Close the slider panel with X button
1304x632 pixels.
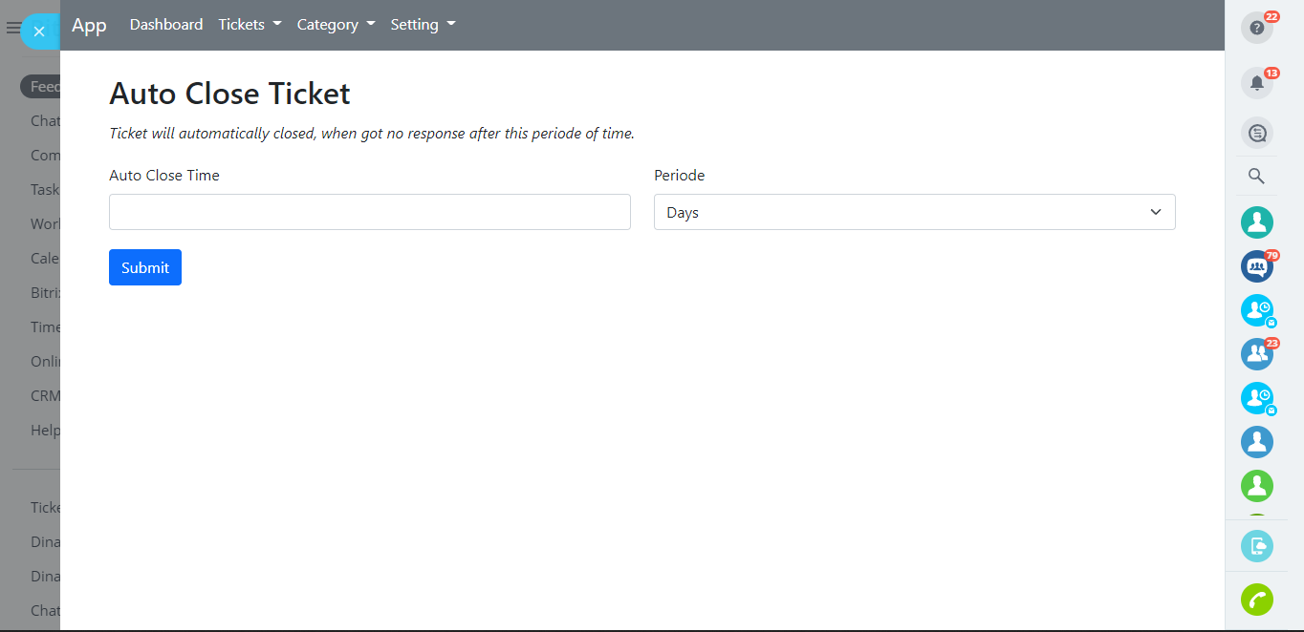click(x=39, y=32)
